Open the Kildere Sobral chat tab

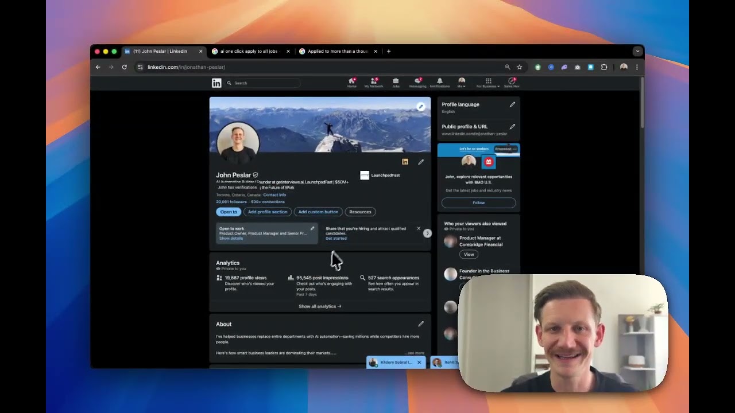tap(391, 363)
